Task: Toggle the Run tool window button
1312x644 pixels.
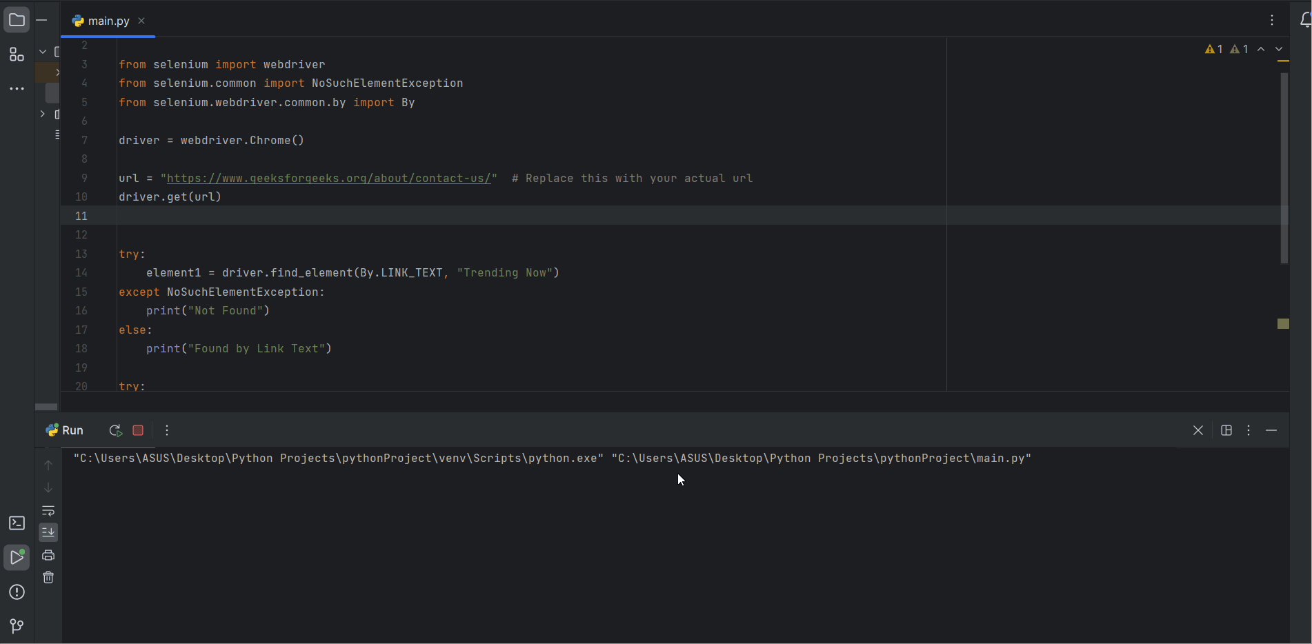Action: pyautogui.click(x=17, y=557)
